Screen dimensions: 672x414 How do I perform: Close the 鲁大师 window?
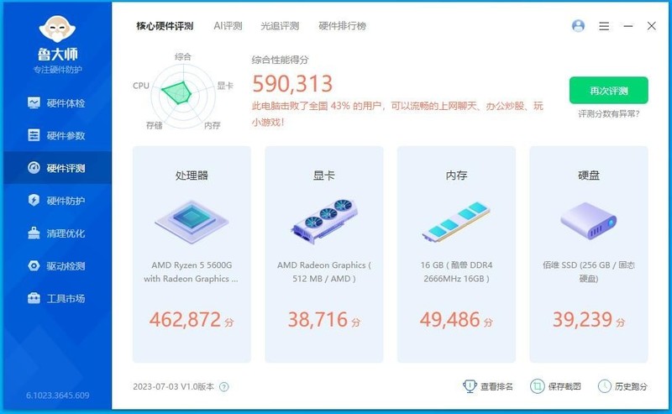pos(652,26)
